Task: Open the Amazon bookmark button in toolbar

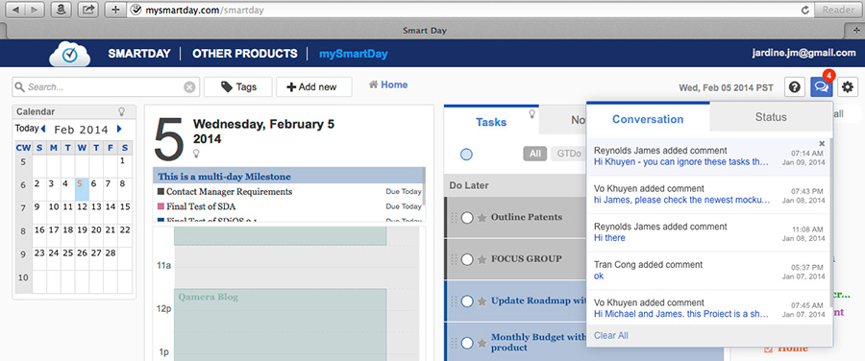Action: pyautogui.click(x=61, y=10)
